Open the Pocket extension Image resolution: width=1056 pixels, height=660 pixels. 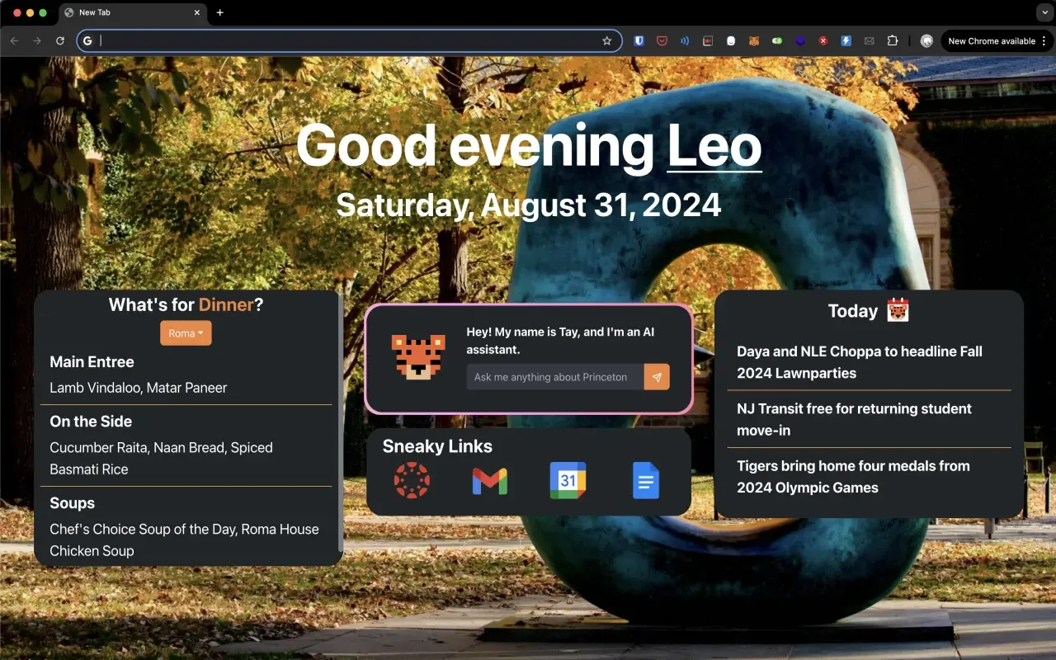click(662, 40)
